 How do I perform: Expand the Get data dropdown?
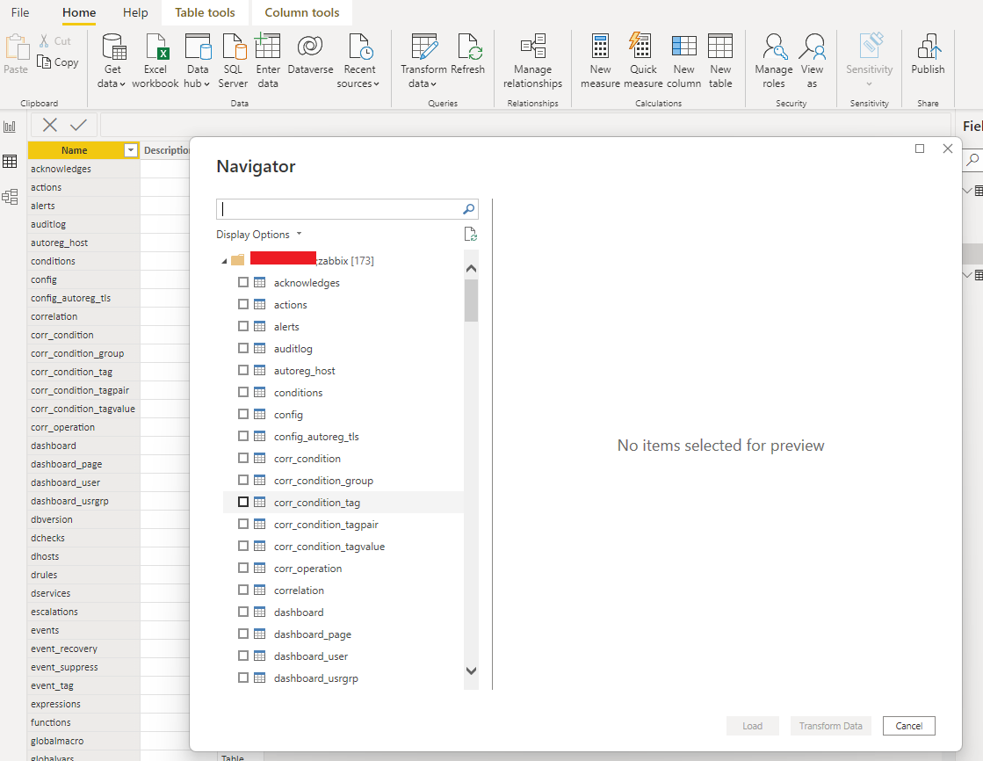pyautogui.click(x=112, y=83)
